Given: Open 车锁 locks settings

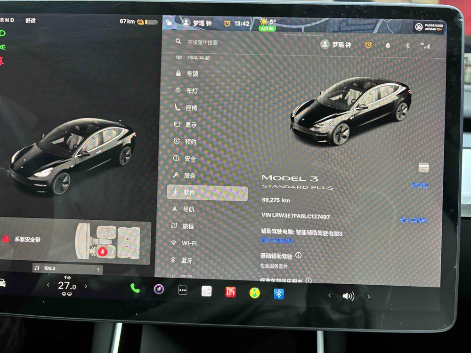Looking at the screenshot, I should (187, 73).
